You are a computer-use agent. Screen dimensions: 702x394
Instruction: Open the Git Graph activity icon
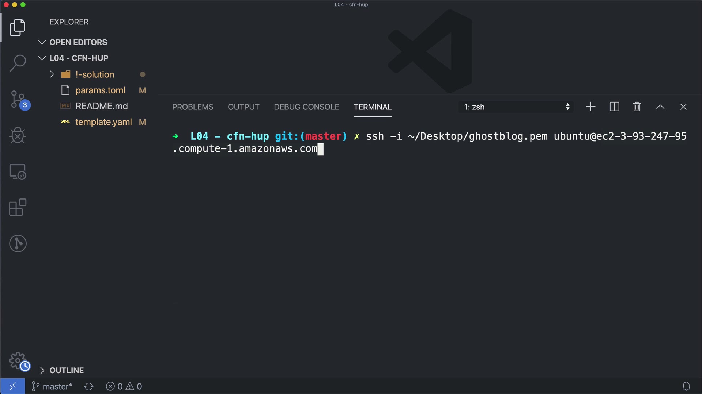click(18, 243)
